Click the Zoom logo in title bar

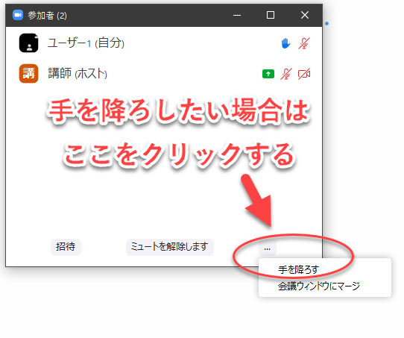(x=18, y=15)
